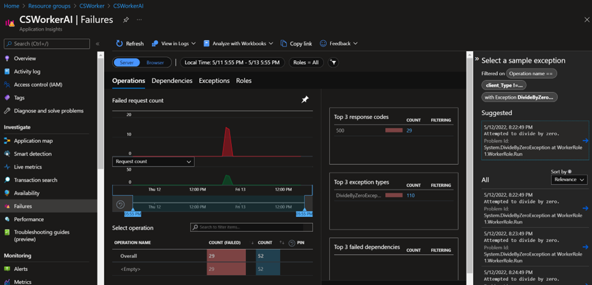Screen dimensions: 592x285
Task: Click the Refresh icon in toolbar
Action: [x=119, y=44]
